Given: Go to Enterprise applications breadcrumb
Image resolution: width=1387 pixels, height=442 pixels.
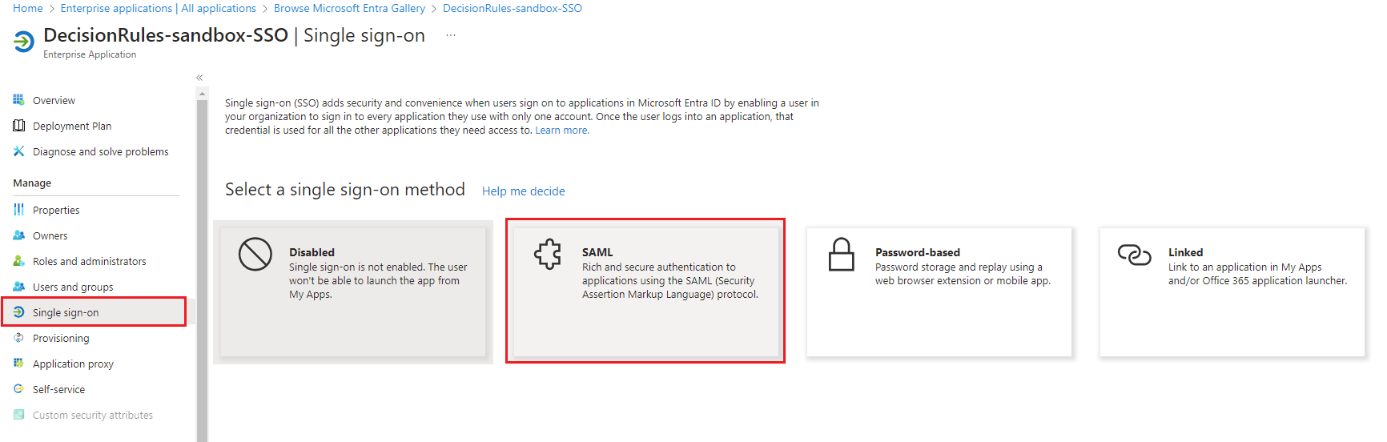Looking at the screenshot, I should click(x=116, y=8).
